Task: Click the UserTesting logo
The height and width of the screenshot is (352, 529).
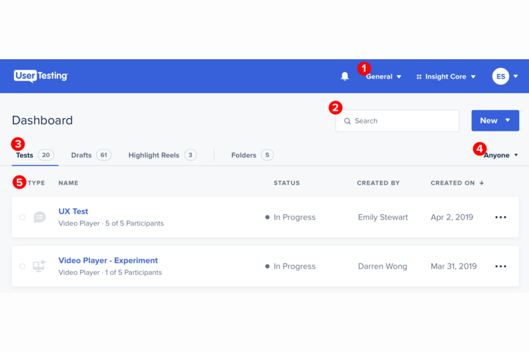Action: tap(40, 76)
